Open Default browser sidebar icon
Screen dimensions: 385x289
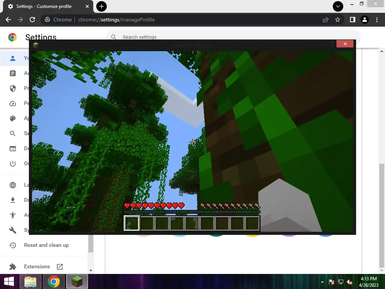click(13, 148)
